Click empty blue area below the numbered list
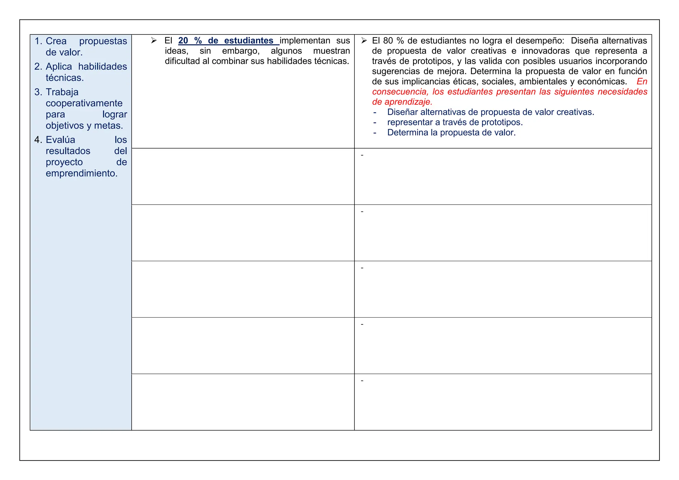Image resolution: width=679 pixels, height=480 pixels. point(81,298)
